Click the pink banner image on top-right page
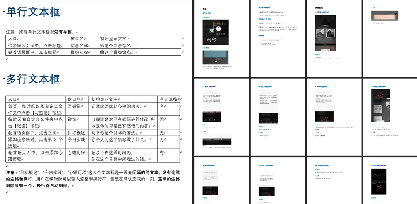The height and width of the screenshot is (204, 417). click(385, 16)
